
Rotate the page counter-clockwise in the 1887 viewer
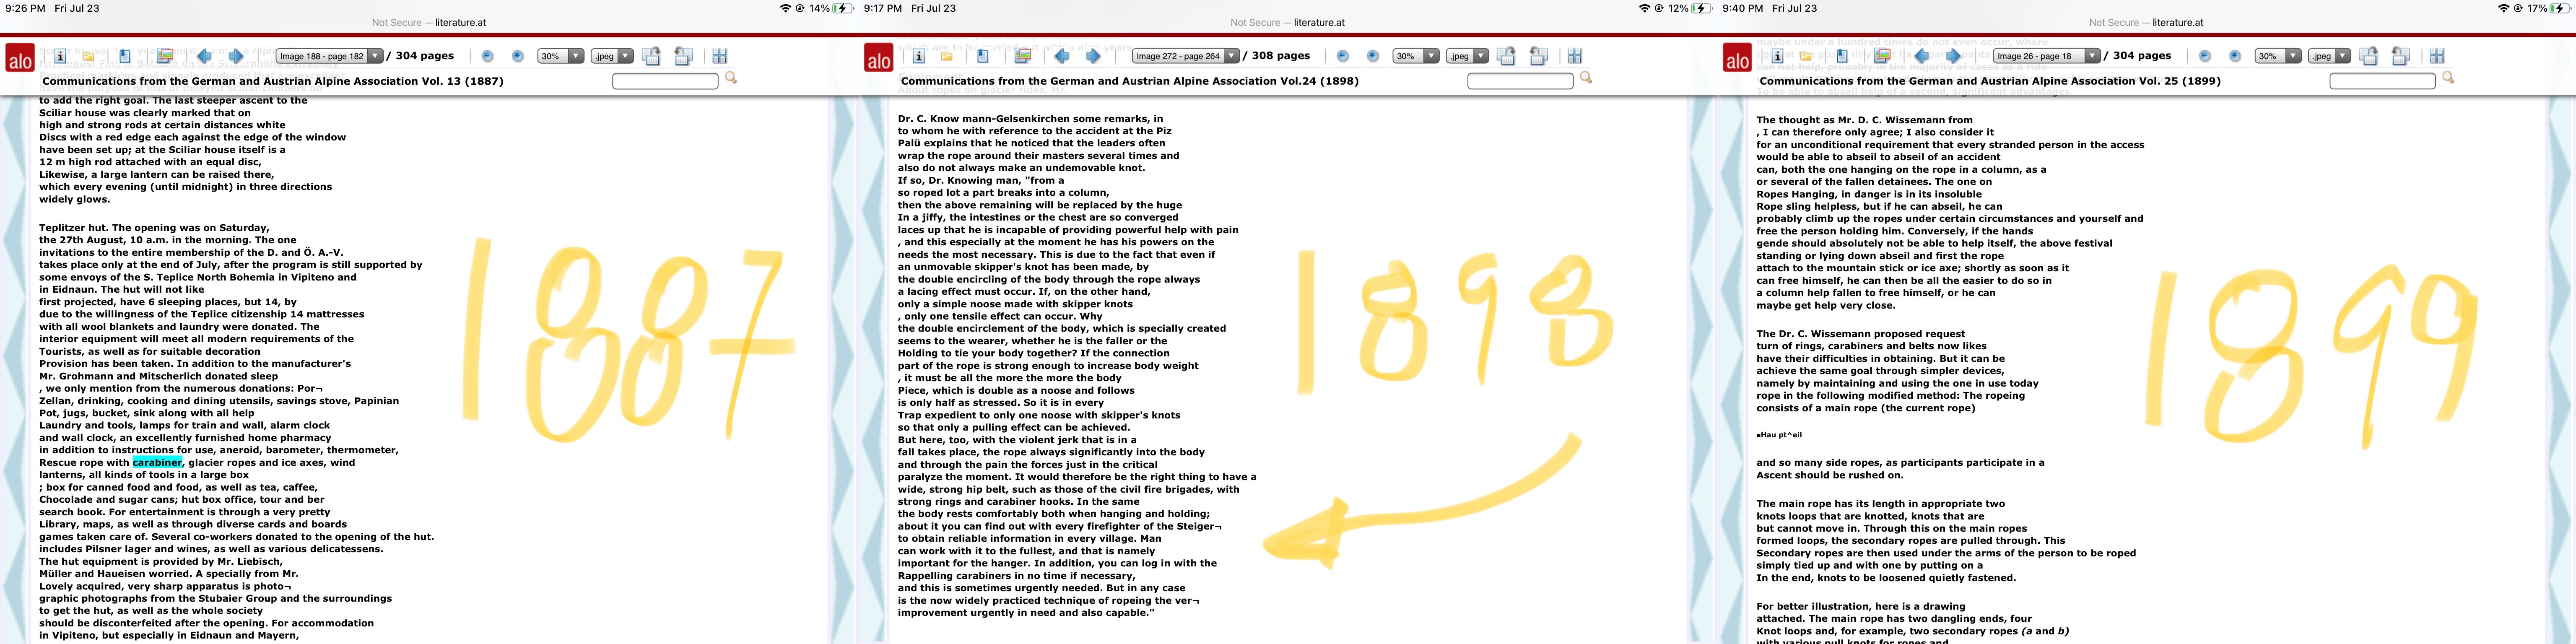[x=683, y=56]
